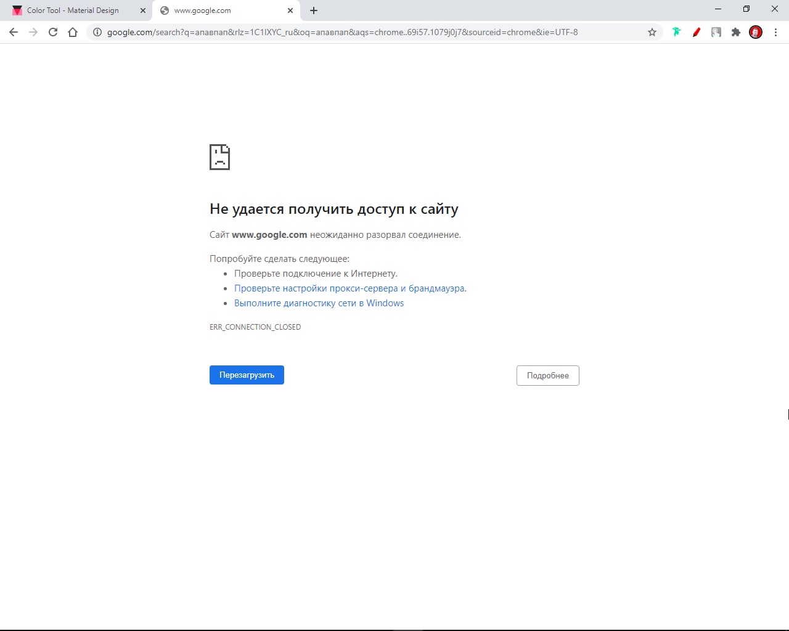Click the text Проверьте подключение к Интернету
789x631 pixels.
coord(316,274)
